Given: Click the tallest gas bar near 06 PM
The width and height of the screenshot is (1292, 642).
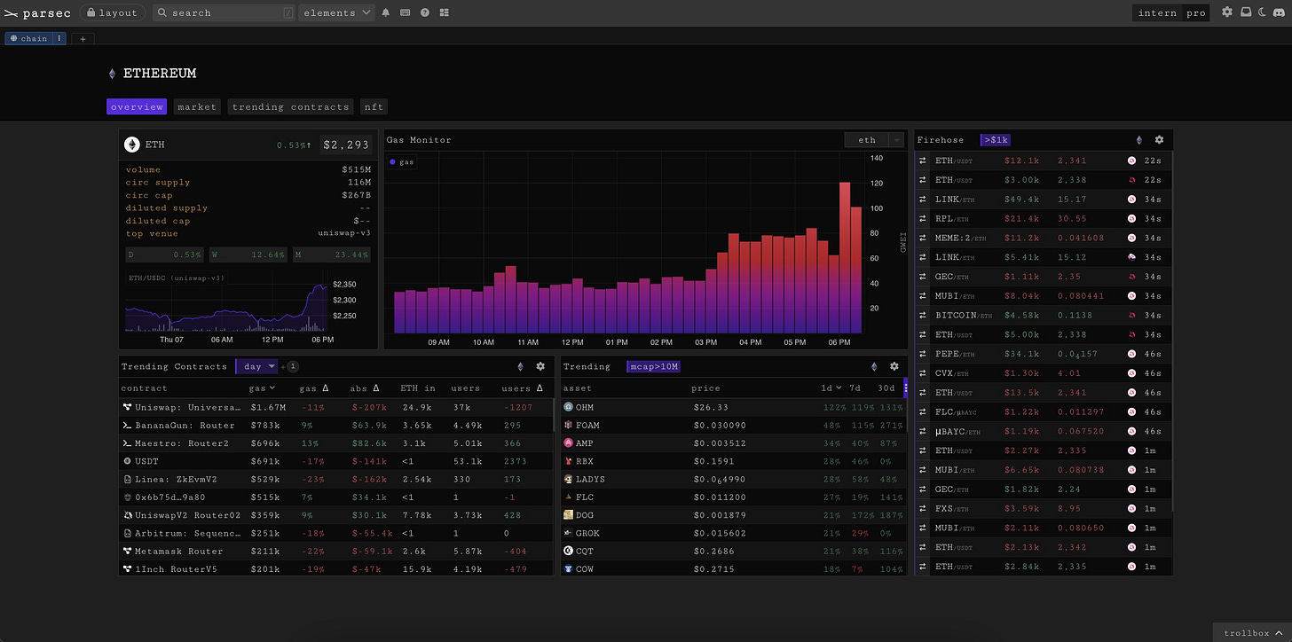Looking at the screenshot, I should (x=845, y=257).
